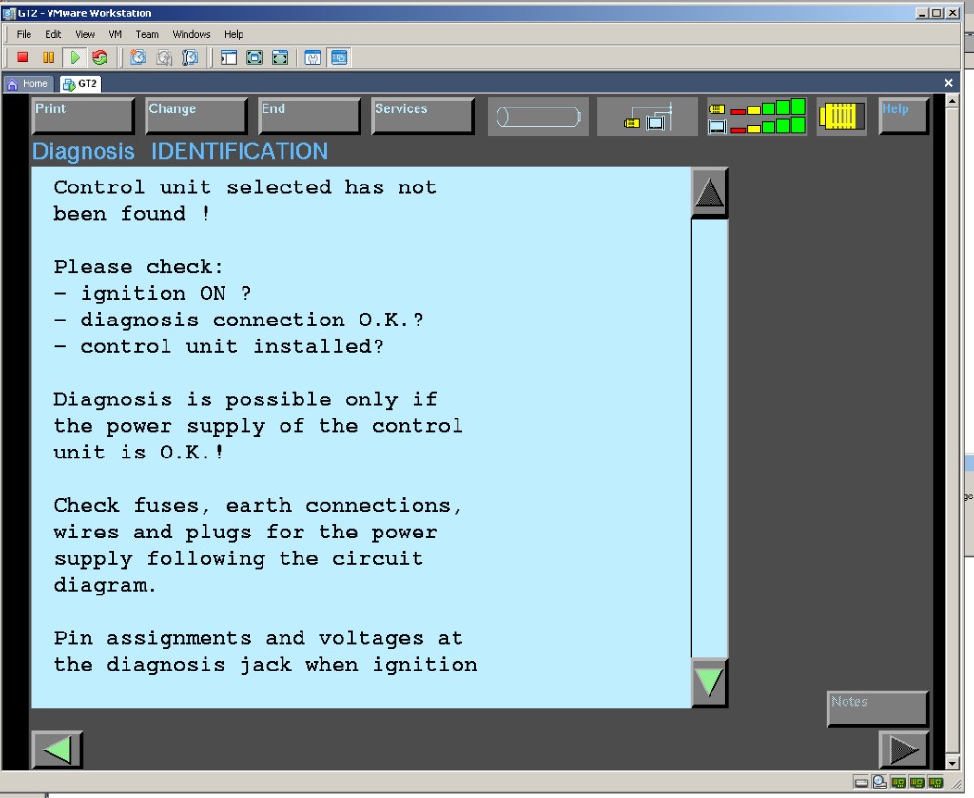The width and height of the screenshot is (974, 798).
Task: Click the diagnosis head network diagram icon
Action: pyautogui.click(x=647, y=116)
